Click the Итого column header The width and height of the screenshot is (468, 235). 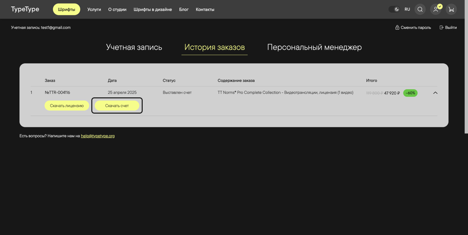[371, 80]
